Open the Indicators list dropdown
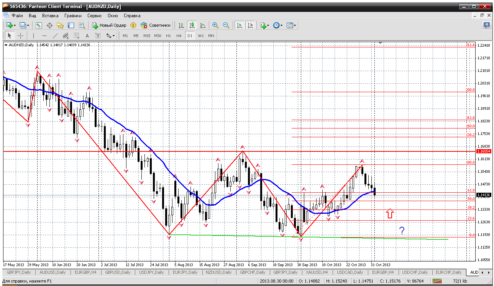Image resolution: width=494 pixels, height=286 pixels. pyautogui.click(x=264, y=25)
